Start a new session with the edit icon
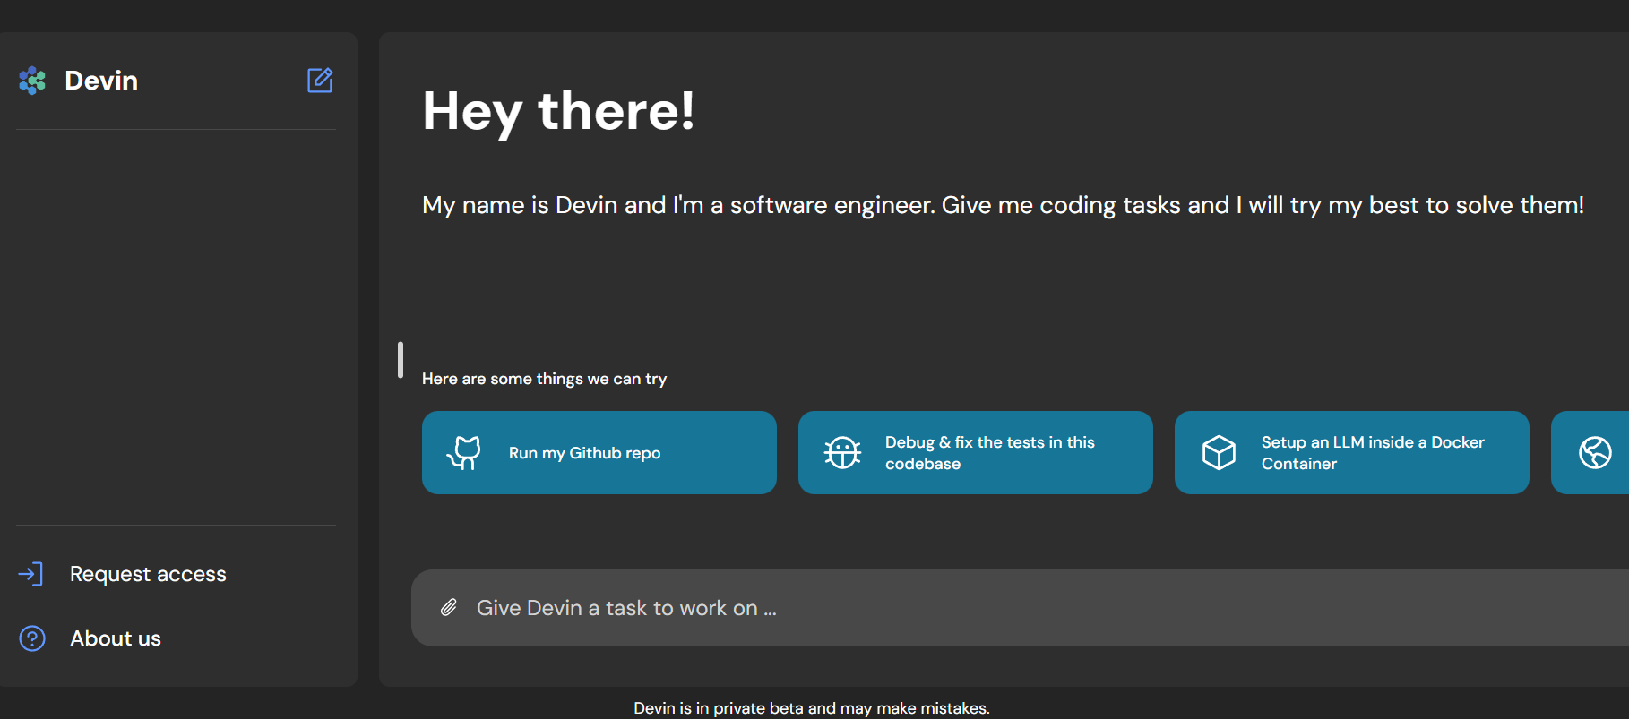Viewport: 1629px width, 719px height. pos(320,81)
